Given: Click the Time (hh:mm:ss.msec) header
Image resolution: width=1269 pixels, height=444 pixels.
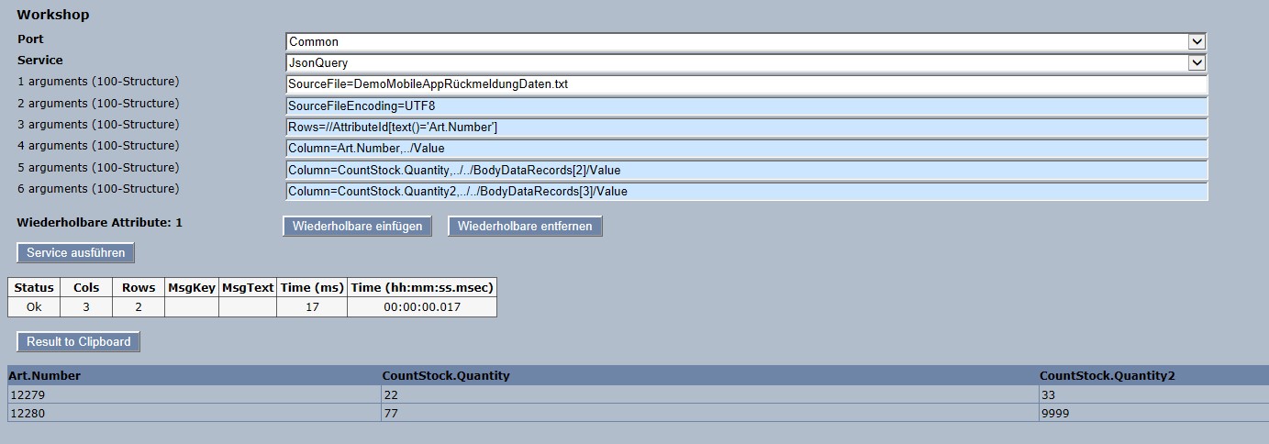Looking at the screenshot, I should pos(422,287).
